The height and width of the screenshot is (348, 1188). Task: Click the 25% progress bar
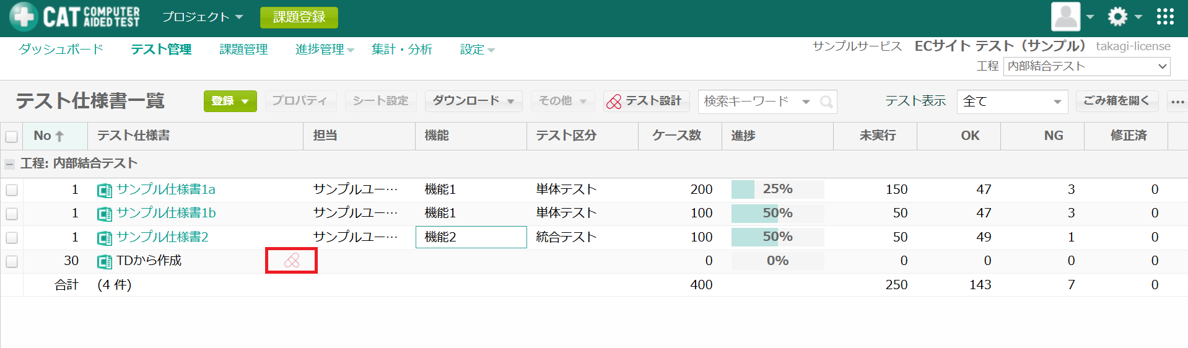(x=777, y=189)
